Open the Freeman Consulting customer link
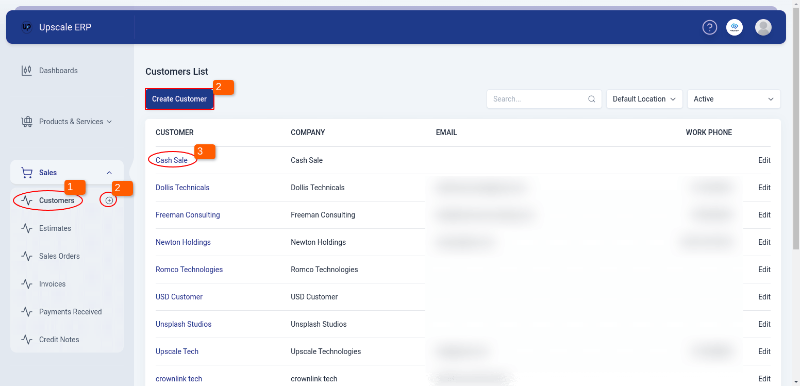The image size is (800, 386). (x=188, y=215)
